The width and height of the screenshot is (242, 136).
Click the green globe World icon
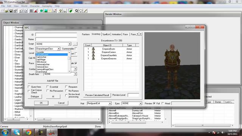click(x=41, y=11)
